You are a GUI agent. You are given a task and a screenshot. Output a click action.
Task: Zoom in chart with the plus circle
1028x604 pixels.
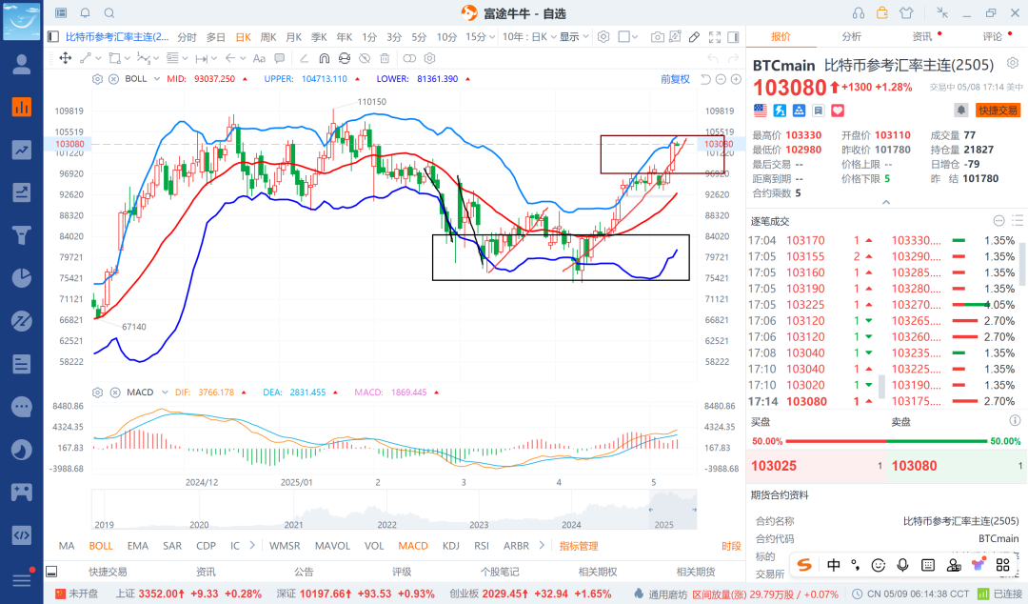coord(736,79)
